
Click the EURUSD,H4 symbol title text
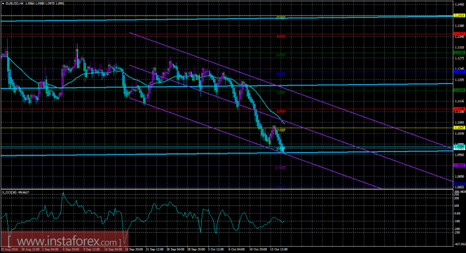[x=13, y=4]
